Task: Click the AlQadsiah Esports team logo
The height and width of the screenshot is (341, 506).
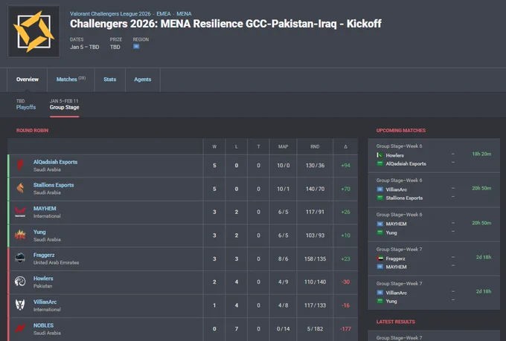Action: (20, 165)
